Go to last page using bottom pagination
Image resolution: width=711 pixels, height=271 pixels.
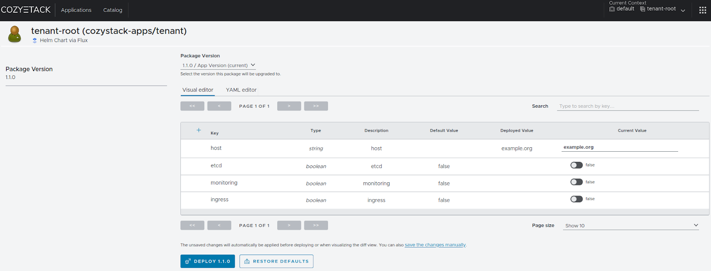point(316,225)
